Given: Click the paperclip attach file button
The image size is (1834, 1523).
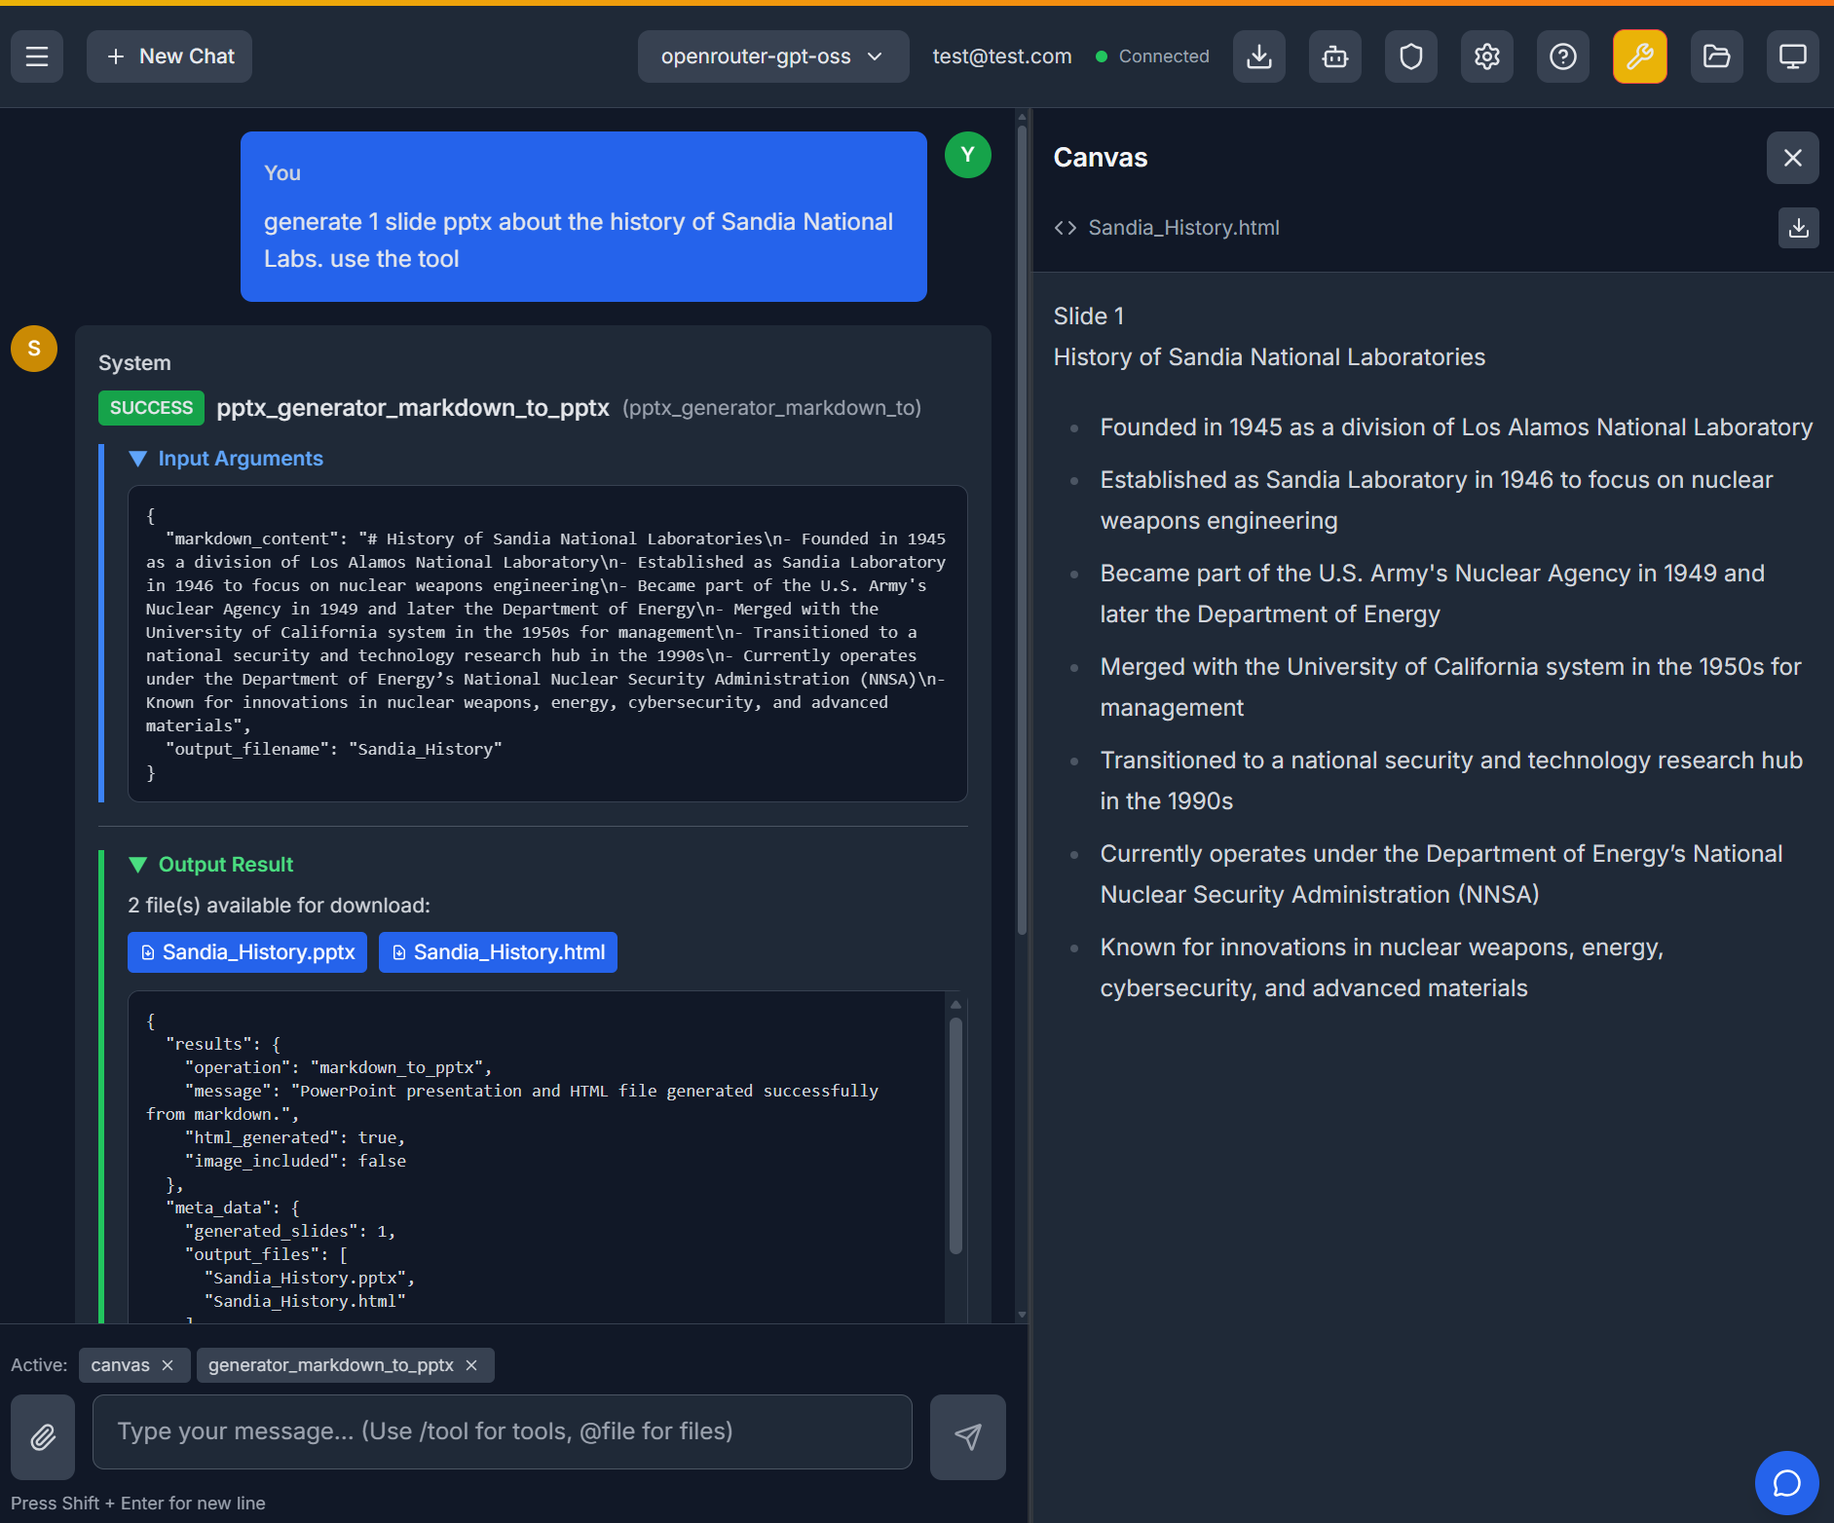Looking at the screenshot, I should [43, 1437].
